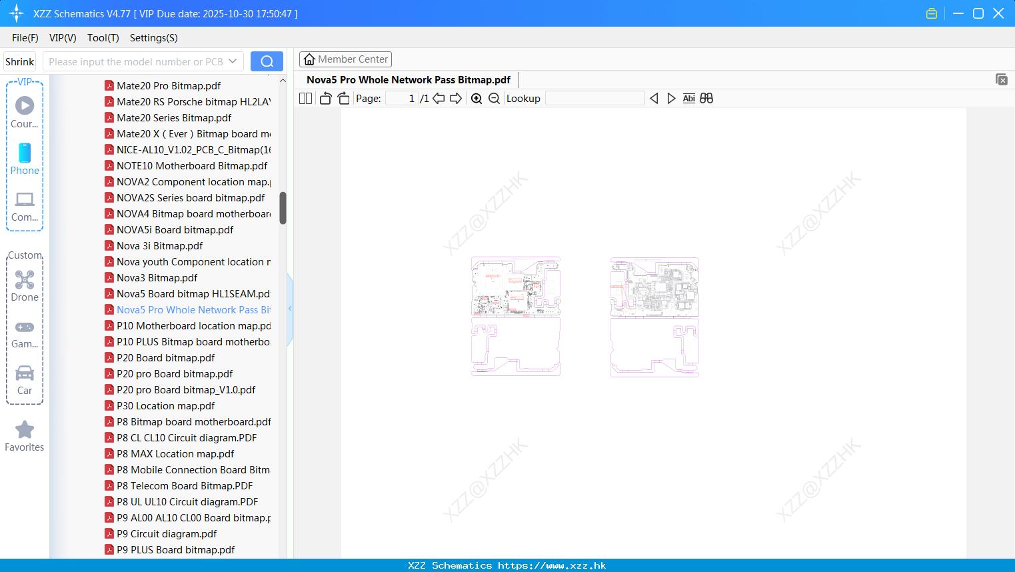Open the Drone category
Screen dimensions: 1015x572
pyautogui.click(x=25, y=286)
